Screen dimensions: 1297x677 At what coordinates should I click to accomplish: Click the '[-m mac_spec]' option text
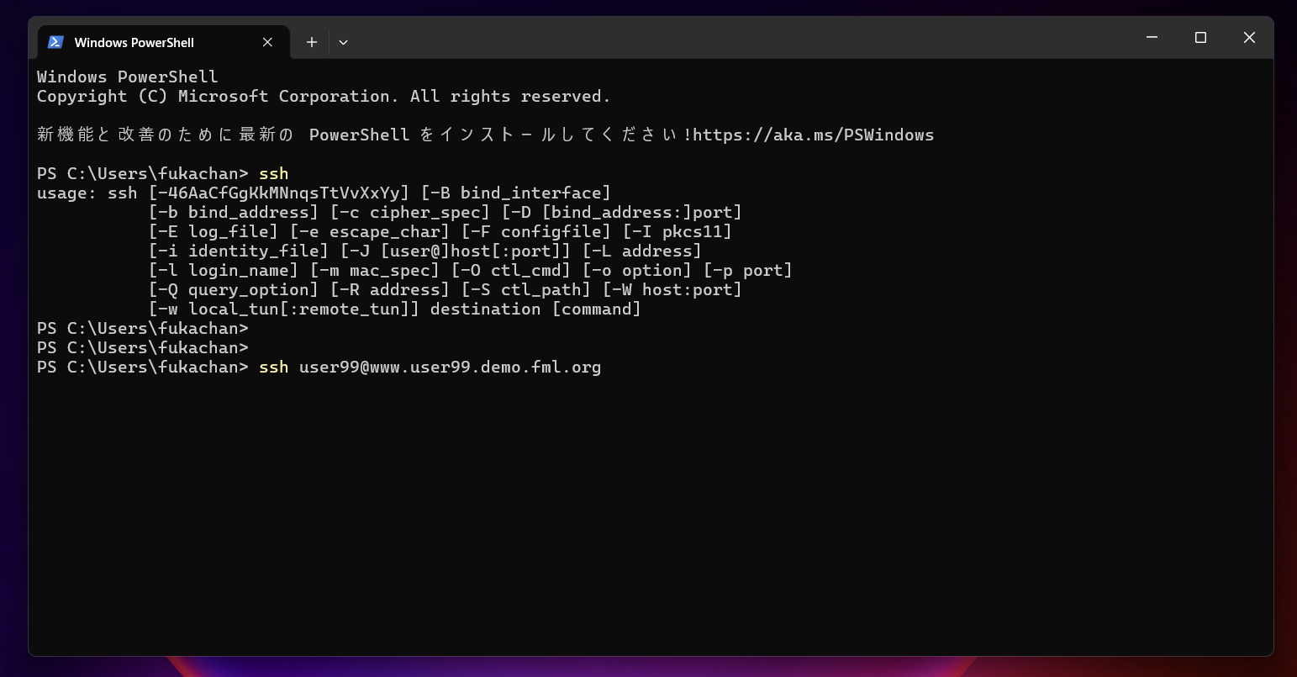pos(375,270)
